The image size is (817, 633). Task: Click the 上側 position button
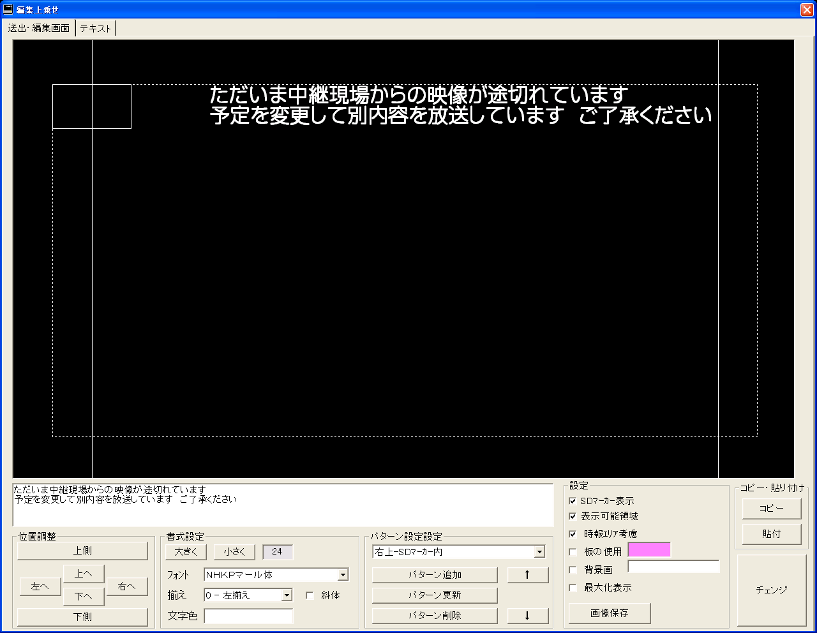pyautogui.click(x=82, y=551)
